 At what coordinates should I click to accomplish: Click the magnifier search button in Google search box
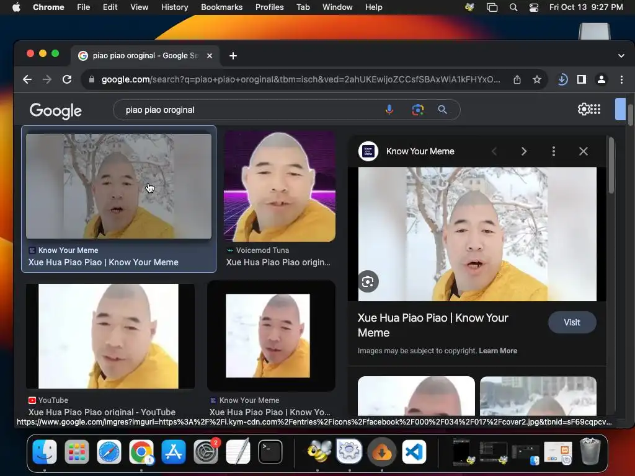click(443, 110)
